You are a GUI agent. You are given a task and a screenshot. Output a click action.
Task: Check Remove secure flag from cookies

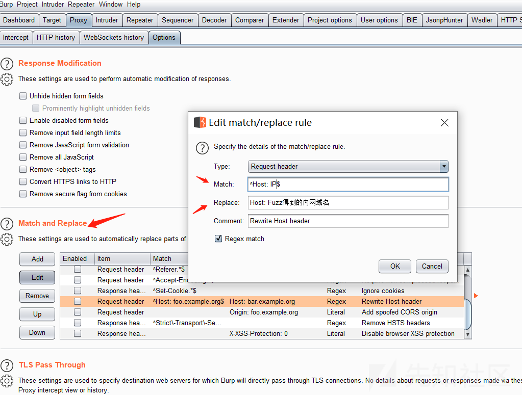click(23, 194)
